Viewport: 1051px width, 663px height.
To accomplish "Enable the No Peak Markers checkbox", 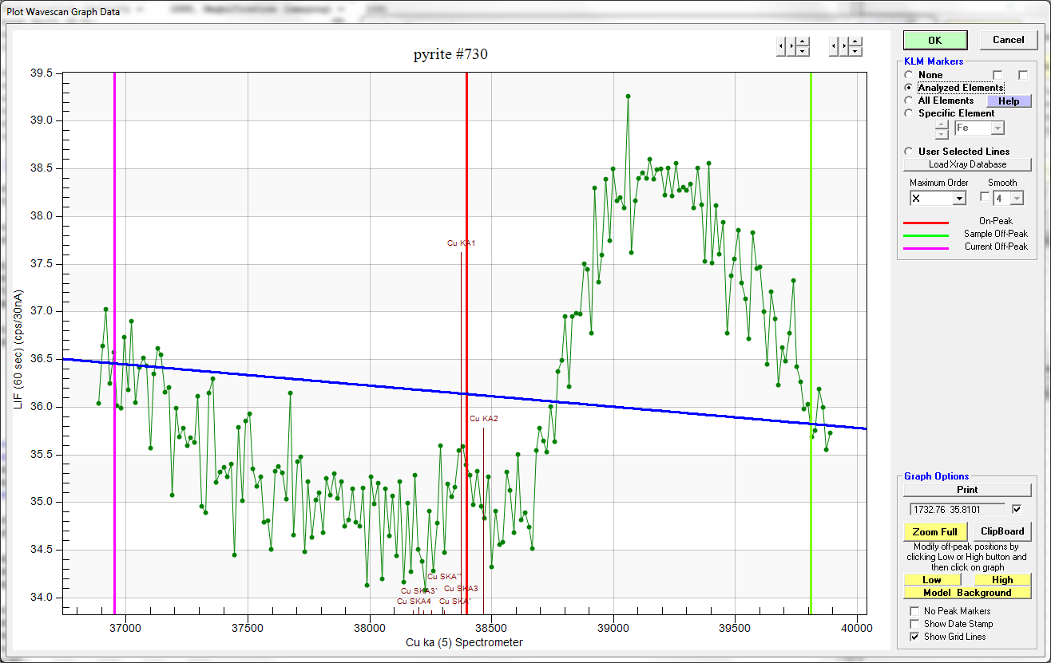I will pos(914,611).
